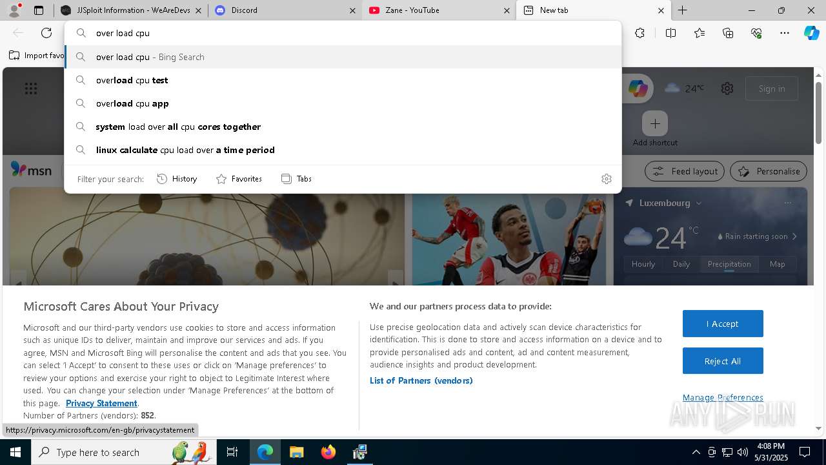Open the Privacy Statement link

(x=101, y=403)
